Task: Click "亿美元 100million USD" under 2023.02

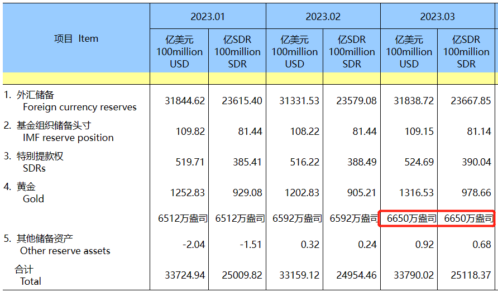Action: point(294,52)
